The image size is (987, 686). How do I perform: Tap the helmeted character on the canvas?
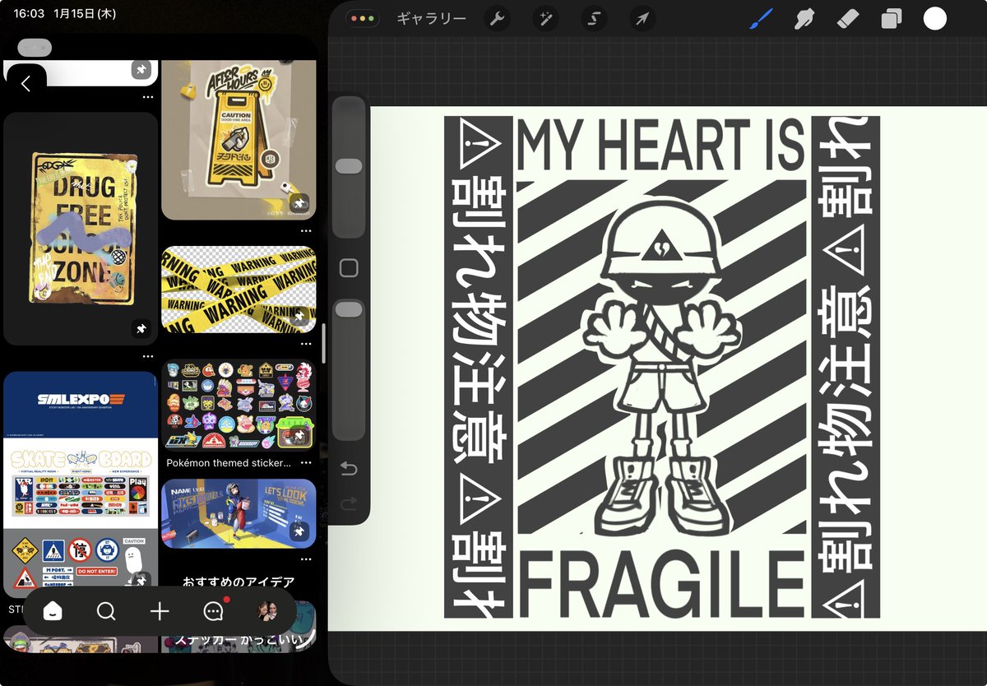pyautogui.click(x=661, y=368)
